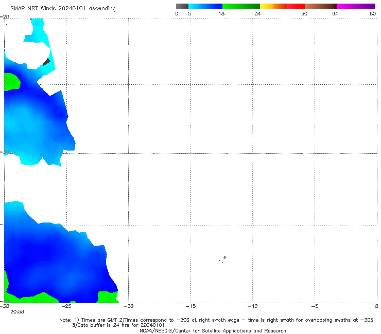Click the longitude axis label '-20'
The image size is (381, 334).
[128, 306]
